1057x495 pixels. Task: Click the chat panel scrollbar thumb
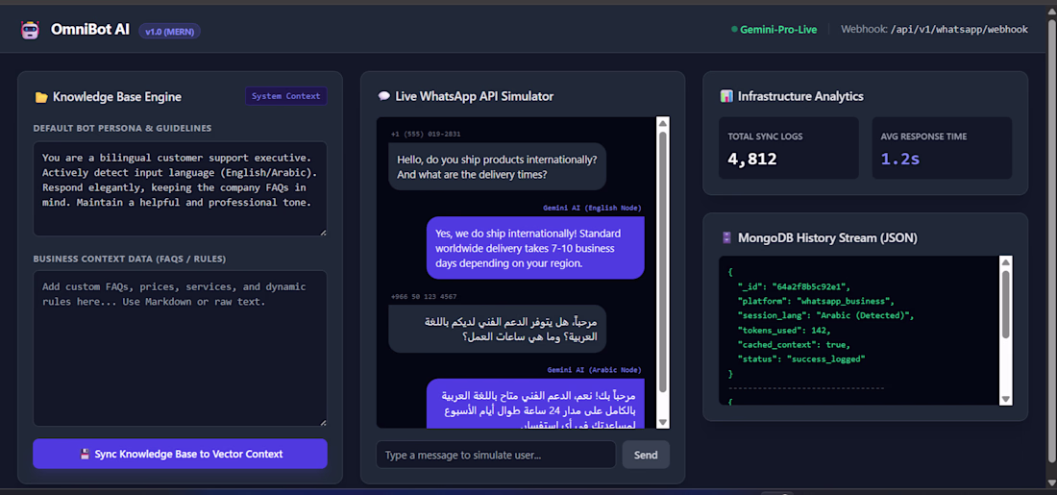click(x=663, y=261)
